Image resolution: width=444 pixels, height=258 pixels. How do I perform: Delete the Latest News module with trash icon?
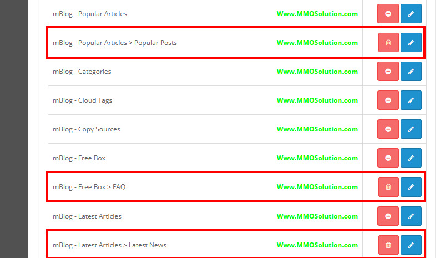389,245
